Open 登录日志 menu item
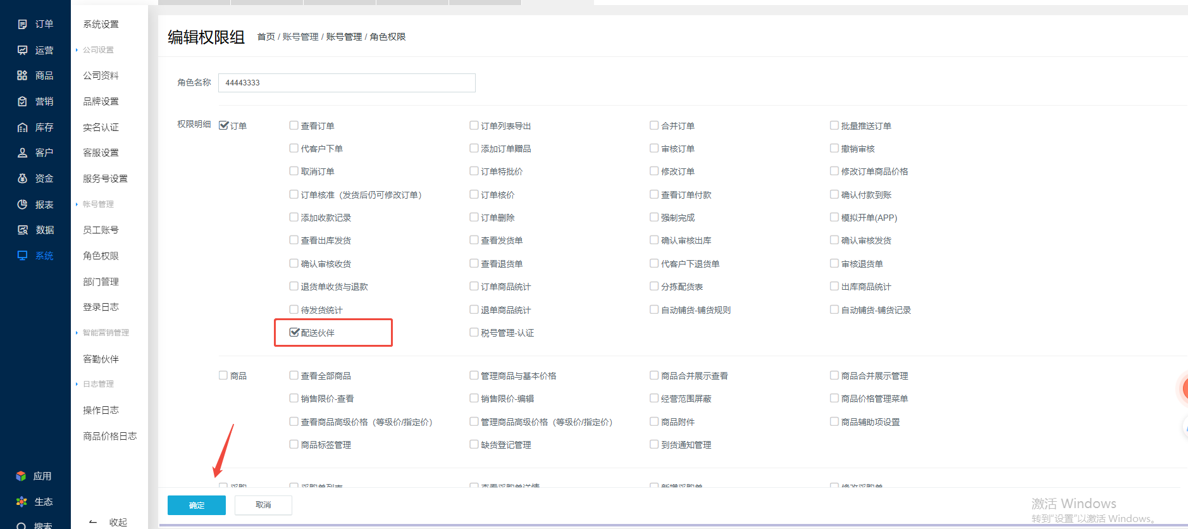Viewport: 1188px width, 529px height. [101, 307]
